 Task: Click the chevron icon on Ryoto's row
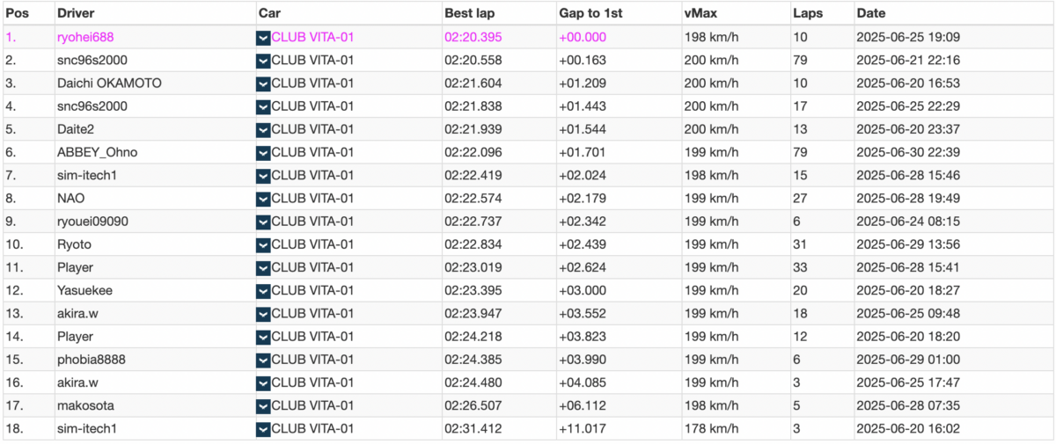(x=263, y=244)
